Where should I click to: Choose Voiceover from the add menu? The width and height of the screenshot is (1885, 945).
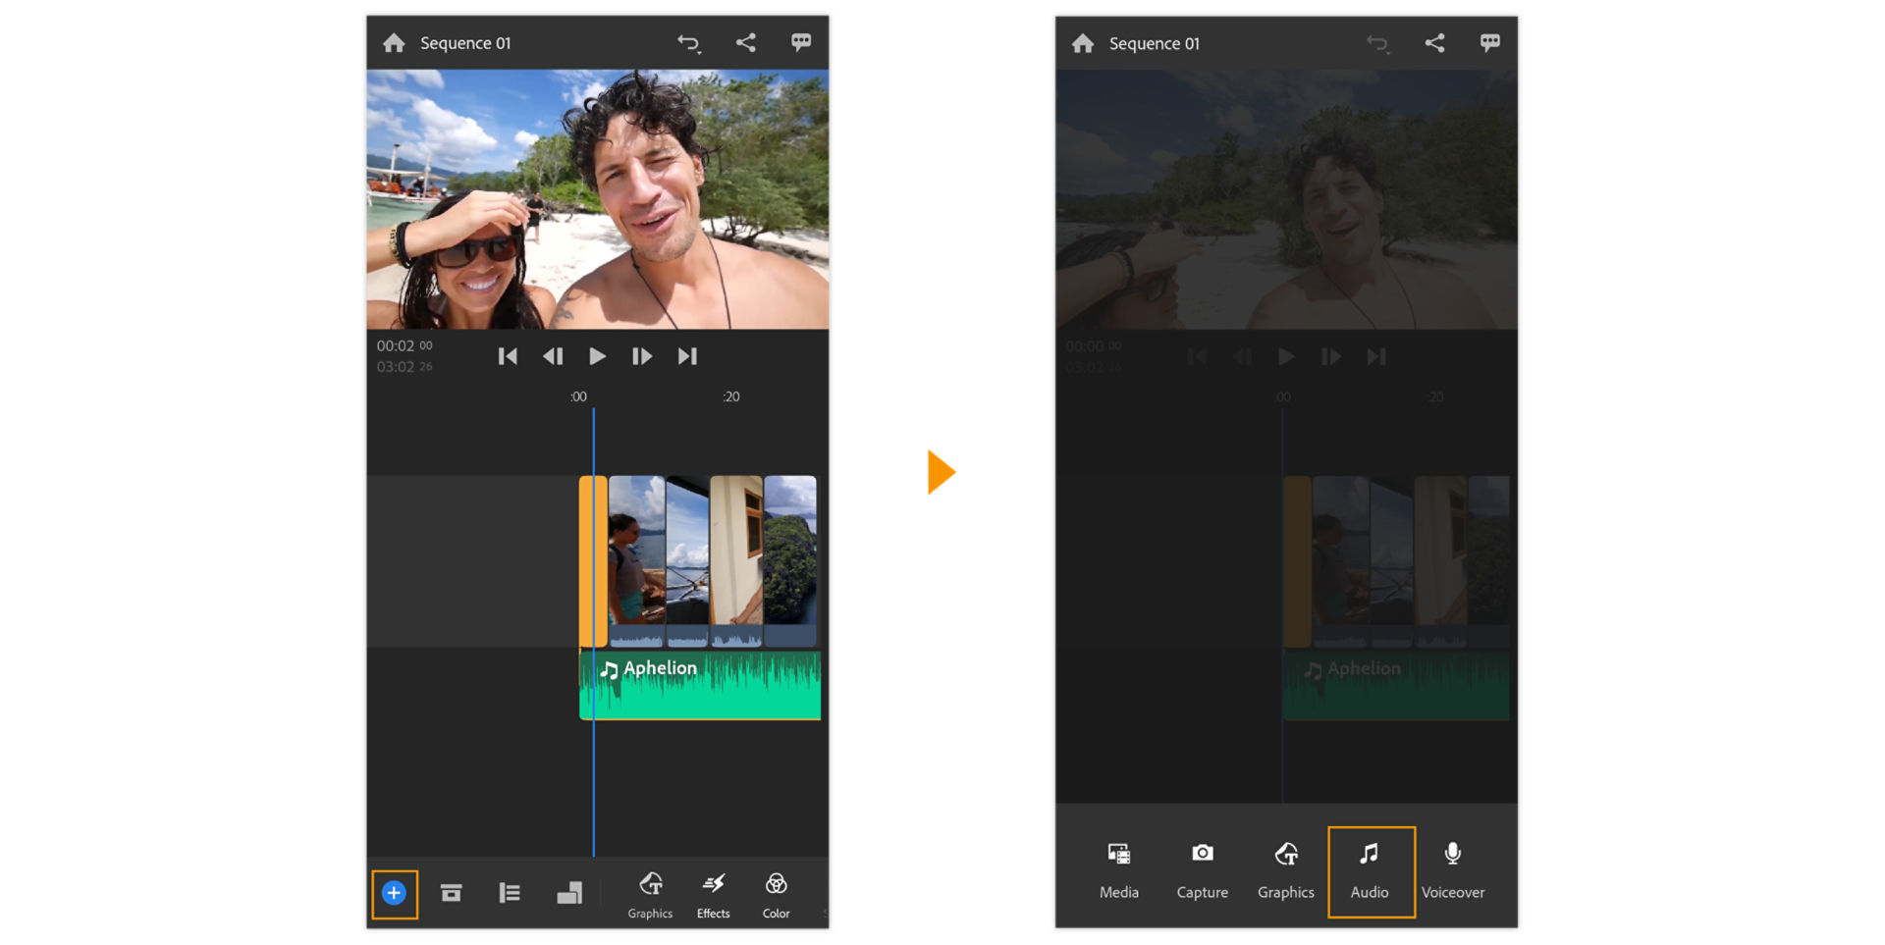coord(1453,871)
